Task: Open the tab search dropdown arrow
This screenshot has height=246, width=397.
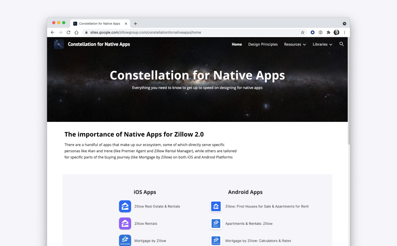Action: pyautogui.click(x=344, y=24)
